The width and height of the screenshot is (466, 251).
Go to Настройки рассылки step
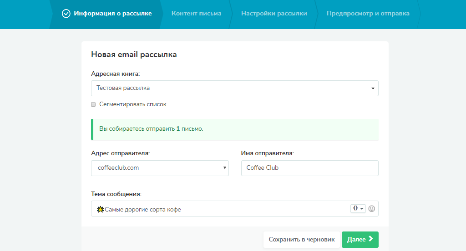(274, 13)
